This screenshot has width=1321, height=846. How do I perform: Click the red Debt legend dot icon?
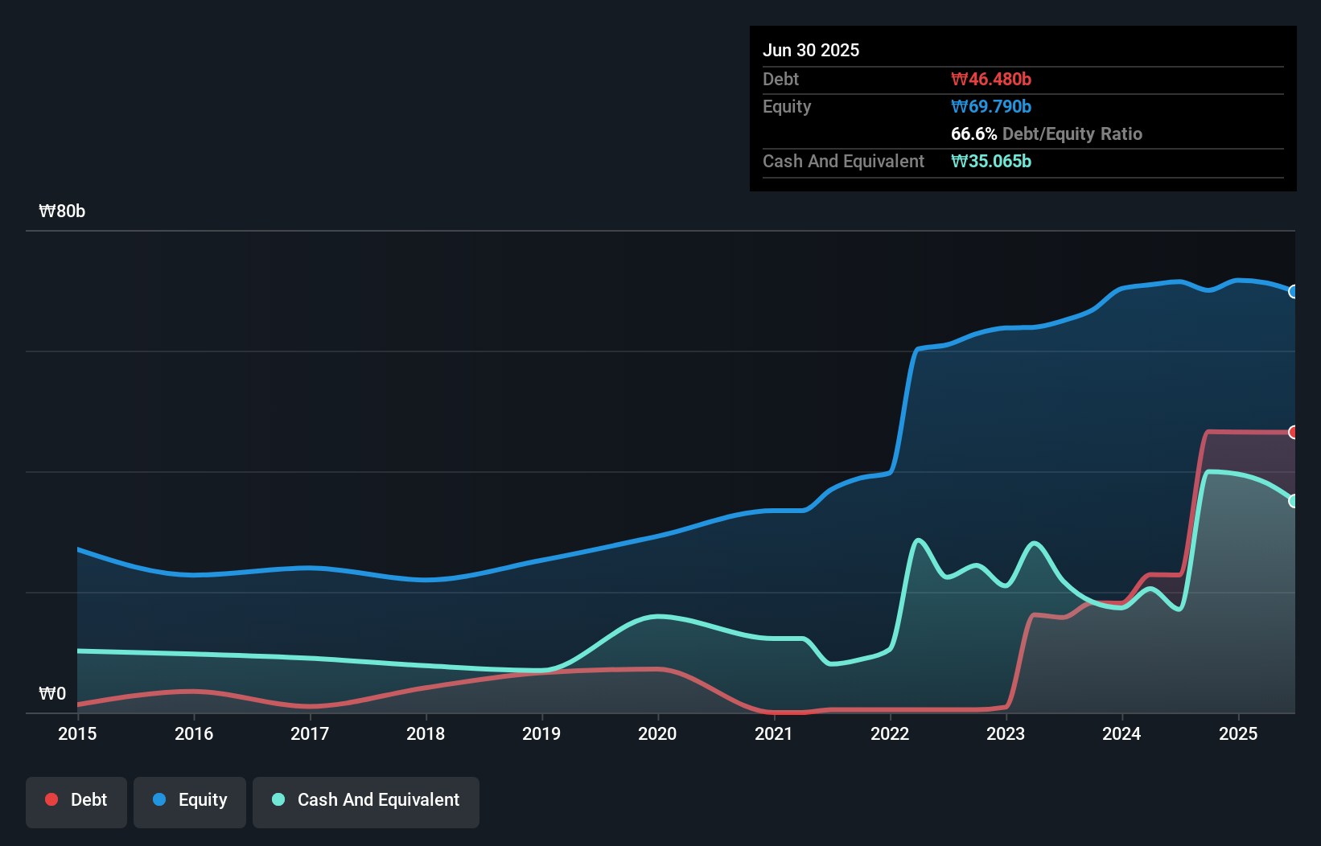[x=51, y=799]
